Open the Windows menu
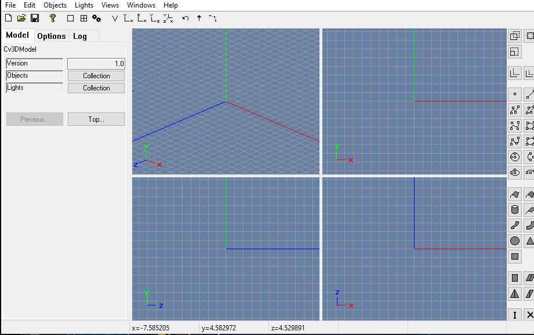 [x=141, y=5]
